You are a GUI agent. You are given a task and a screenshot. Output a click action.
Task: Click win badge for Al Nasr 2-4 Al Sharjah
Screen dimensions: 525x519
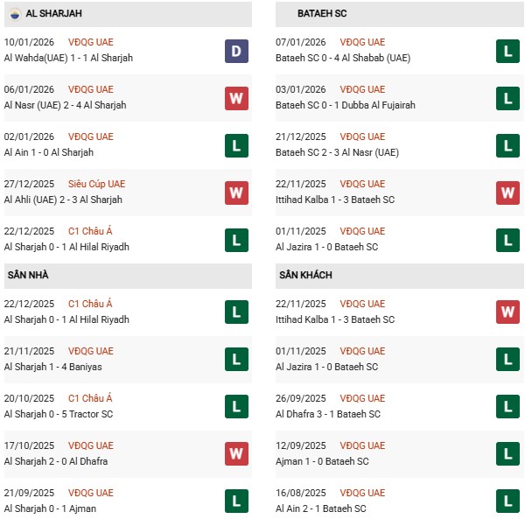point(236,98)
